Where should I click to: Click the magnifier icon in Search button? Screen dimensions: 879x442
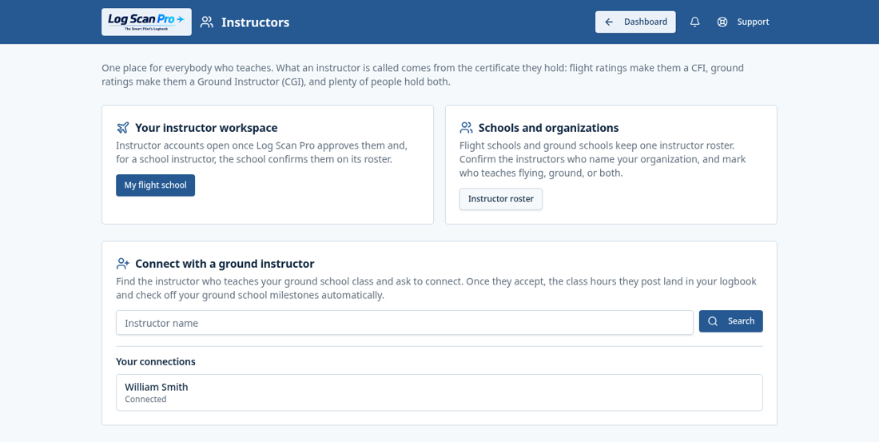coord(713,321)
